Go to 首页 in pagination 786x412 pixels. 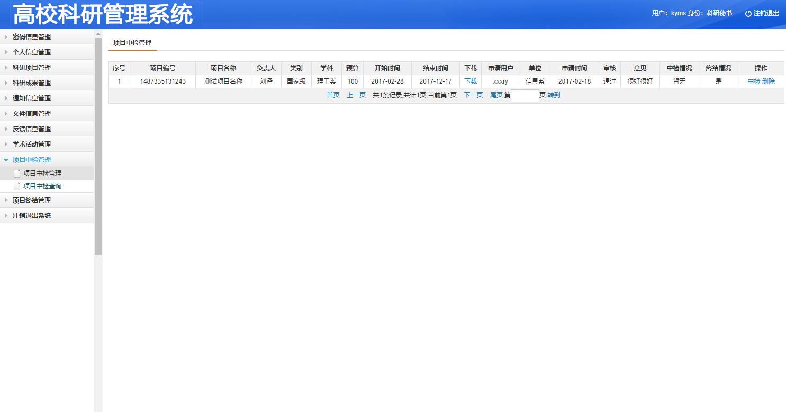(x=333, y=95)
